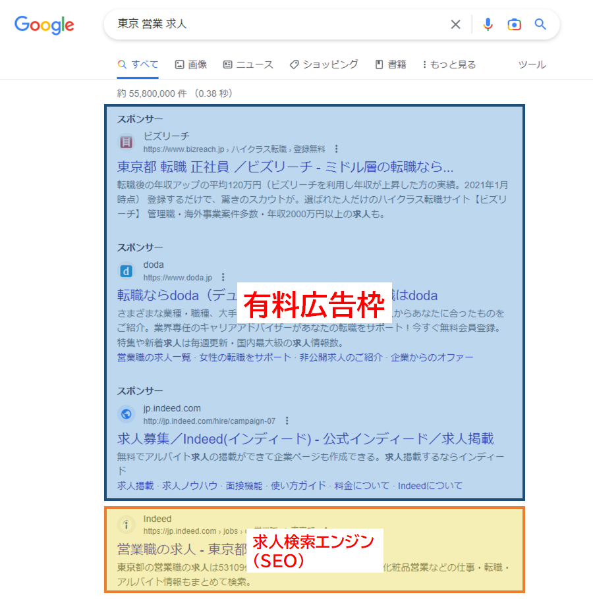Open the 東京都 転職 正社員 ビズリーチ ad link
Image resolution: width=593 pixels, height=599 pixels.
pos(285,167)
